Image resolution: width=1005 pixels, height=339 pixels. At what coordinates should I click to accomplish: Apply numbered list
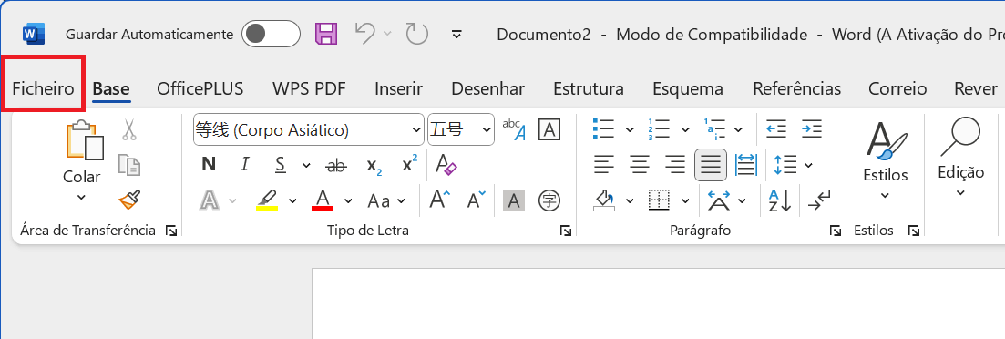click(x=660, y=129)
